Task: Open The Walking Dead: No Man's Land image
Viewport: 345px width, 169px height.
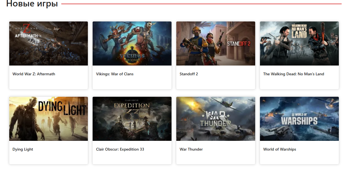Action: tap(299, 44)
